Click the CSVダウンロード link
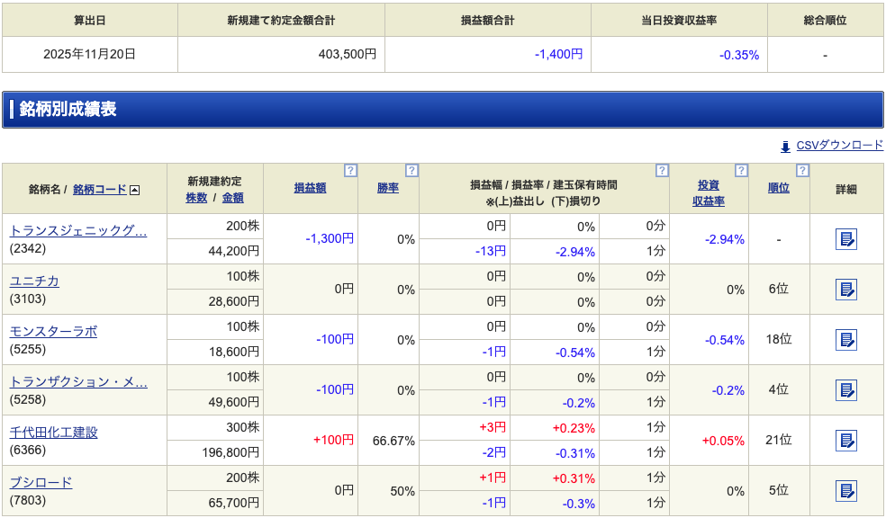This screenshot has width=886, height=518. (x=839, y=146)
